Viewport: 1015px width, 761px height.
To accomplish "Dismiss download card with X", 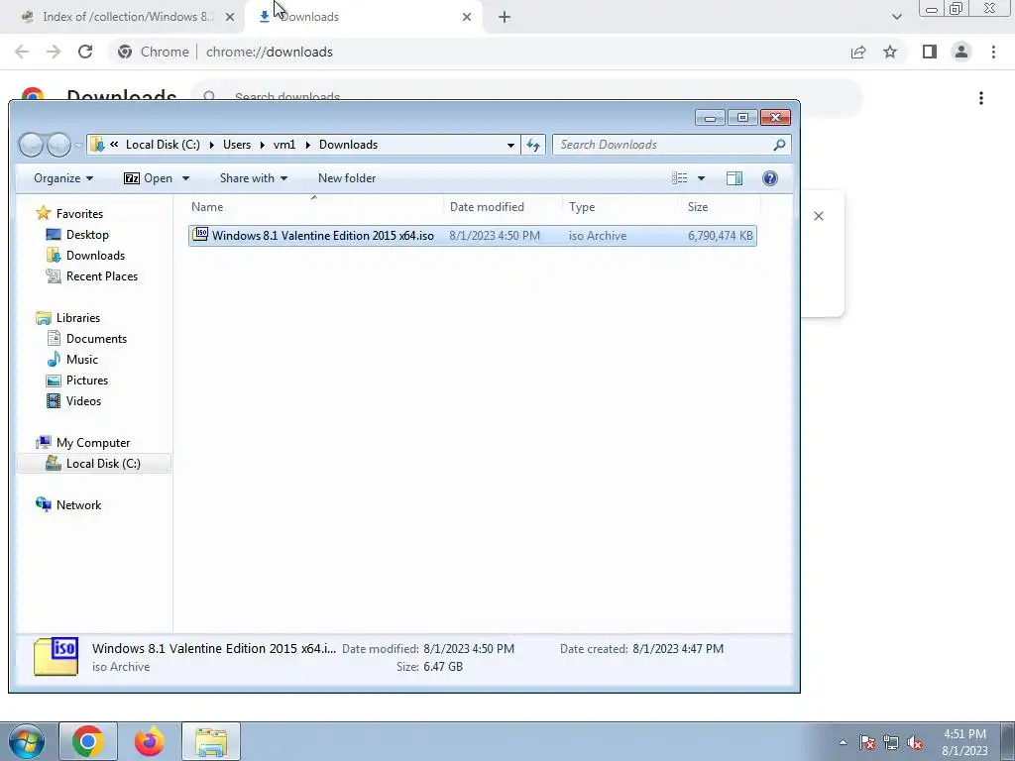I will [x=818, y=216].
